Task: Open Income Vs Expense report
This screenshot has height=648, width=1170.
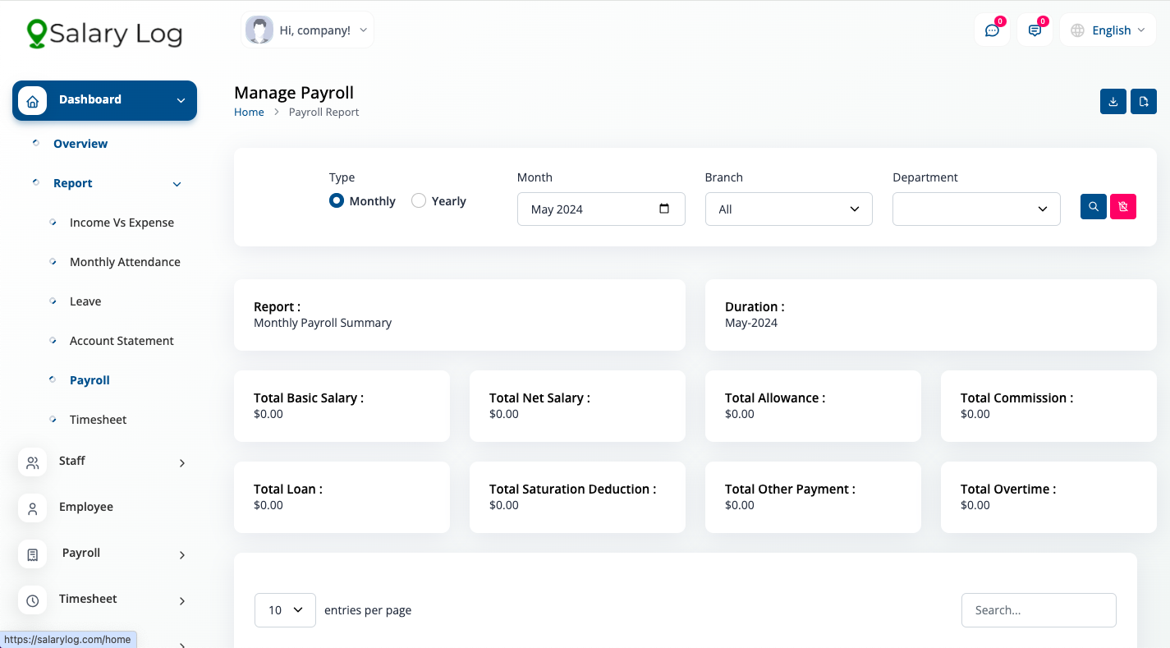Action: pyautogui.click(x=122, y=223)
